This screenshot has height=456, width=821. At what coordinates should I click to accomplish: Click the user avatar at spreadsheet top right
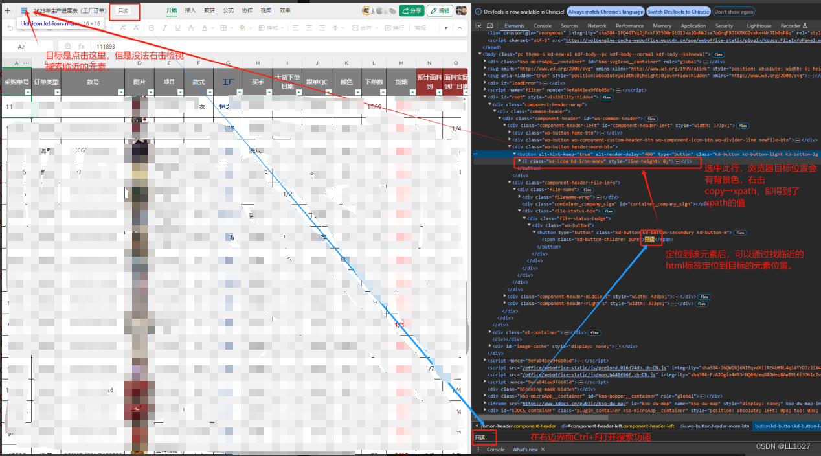pyautogui.click(x=461, y=10)
